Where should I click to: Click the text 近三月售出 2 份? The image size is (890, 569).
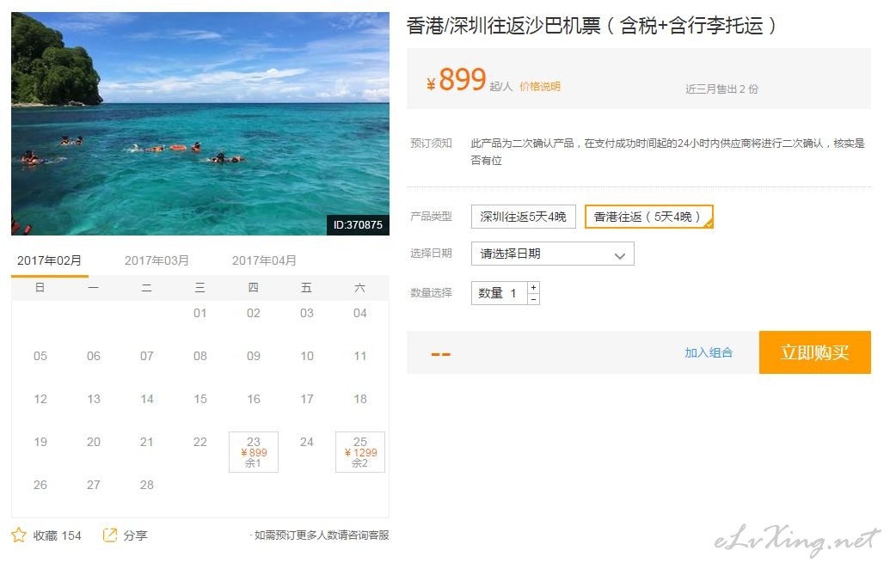[x=721, y=89]
